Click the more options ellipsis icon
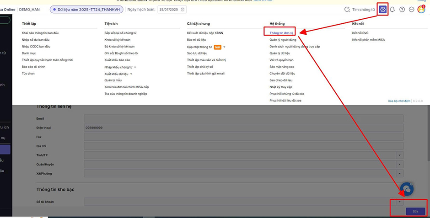The width and height of the screenshot is (430, 218). coord(412,9)
